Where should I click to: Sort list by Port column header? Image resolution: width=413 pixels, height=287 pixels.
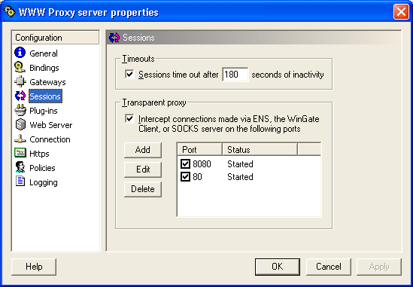(x=199, y=150)
